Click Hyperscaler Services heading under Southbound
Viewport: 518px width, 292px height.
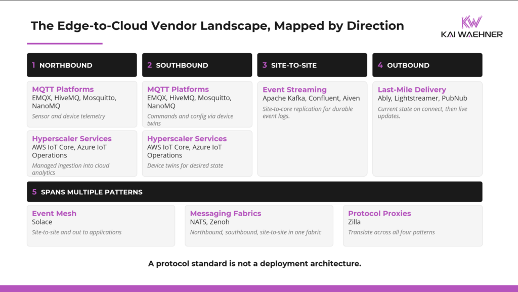tap(187, 139)
